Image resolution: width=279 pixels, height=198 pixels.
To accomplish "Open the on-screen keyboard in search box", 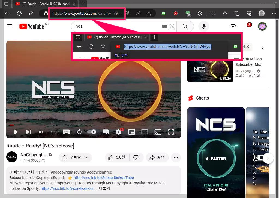I will pyautogui.click(x=164, y=26).
